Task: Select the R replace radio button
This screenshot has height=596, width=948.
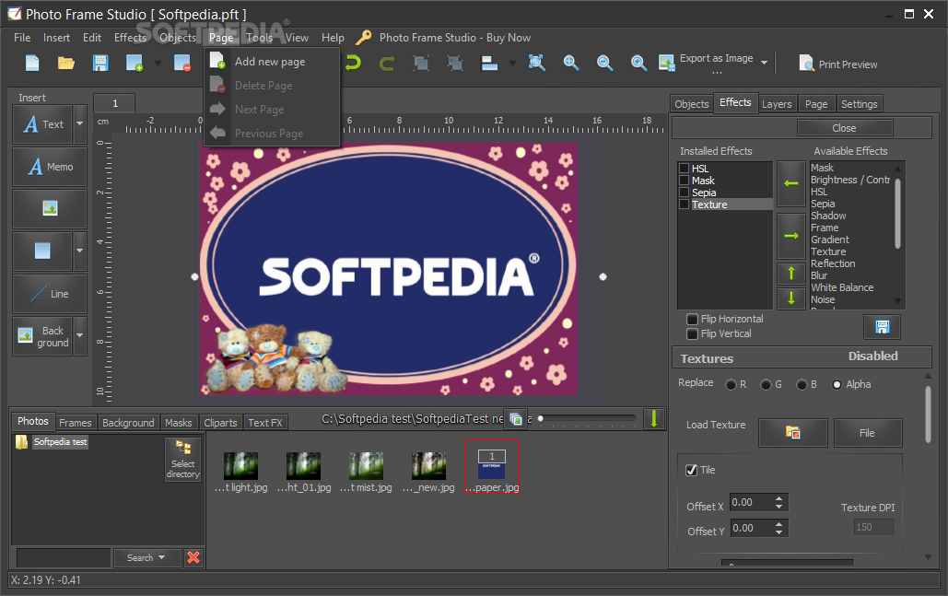Action: [x=731, y=384]
